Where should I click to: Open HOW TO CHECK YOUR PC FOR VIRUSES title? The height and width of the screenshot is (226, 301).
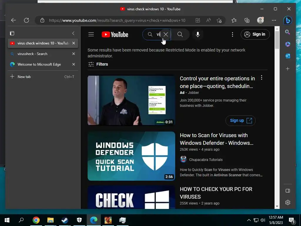coord(216,193)
